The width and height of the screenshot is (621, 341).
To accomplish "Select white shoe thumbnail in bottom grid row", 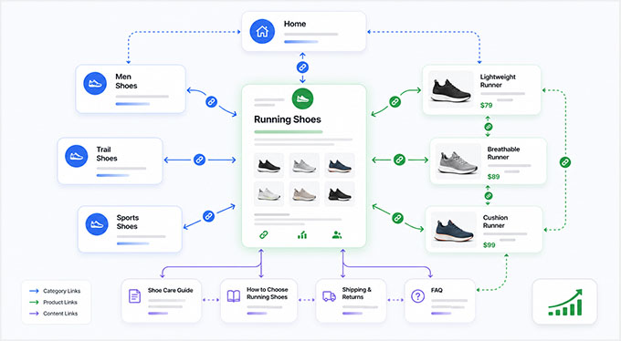I will tap(268, 194).
